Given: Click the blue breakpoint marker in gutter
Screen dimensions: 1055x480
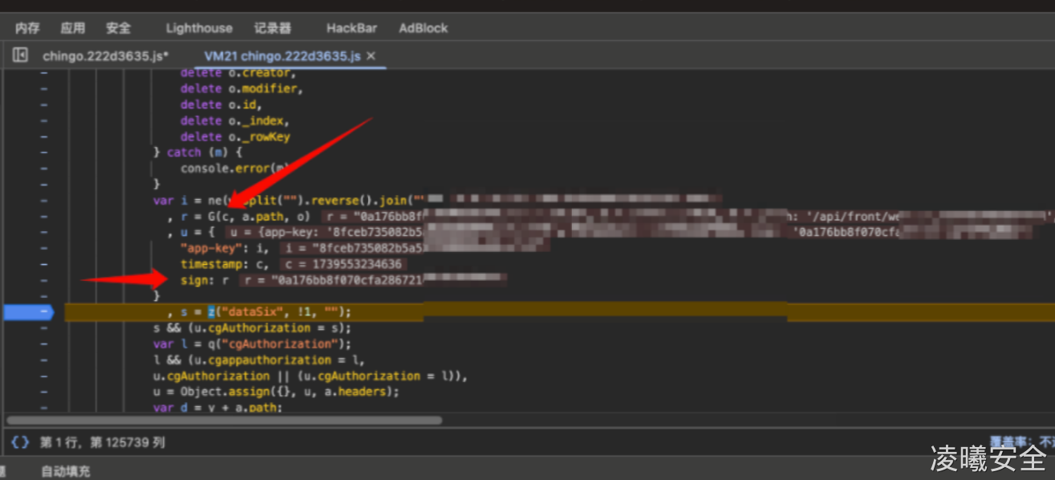Looking at the screenshot, I should click(28, 312).
